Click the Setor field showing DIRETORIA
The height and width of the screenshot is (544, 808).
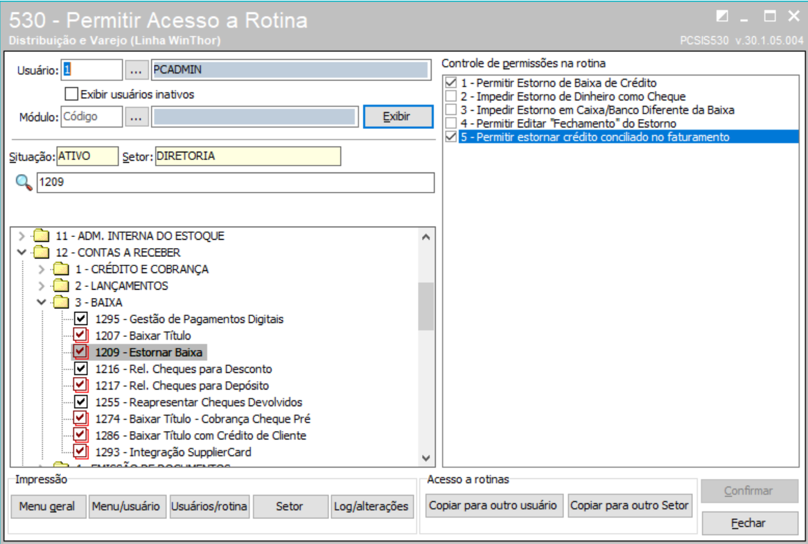click(247, 156)
